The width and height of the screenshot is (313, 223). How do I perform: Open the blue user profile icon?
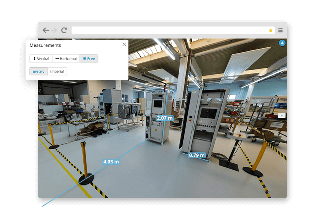tap(282, 43)
